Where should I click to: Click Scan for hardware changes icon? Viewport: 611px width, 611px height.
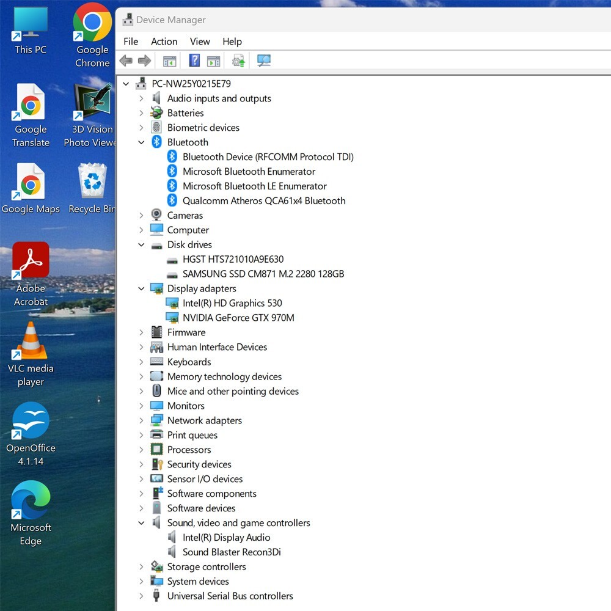coord(264,60)
